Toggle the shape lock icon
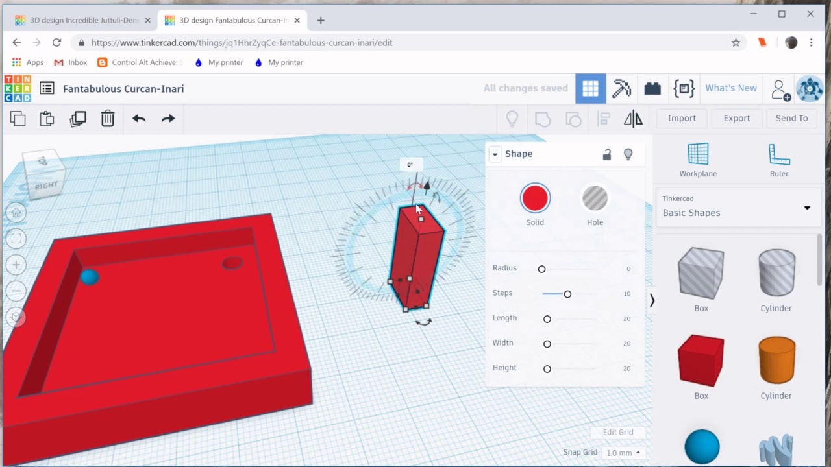Screen dimensions: 831x467 (x=606, y=154)
